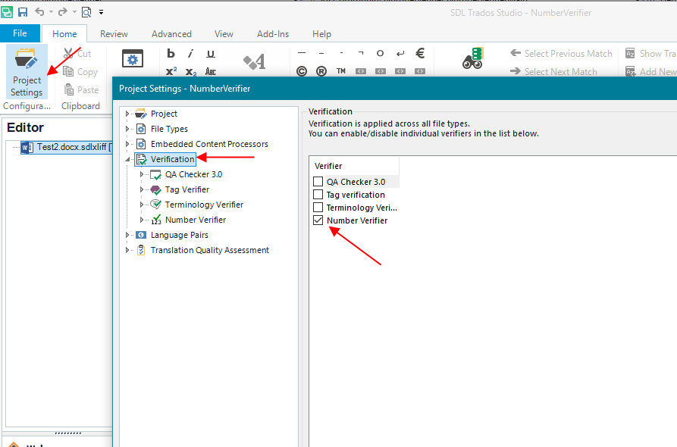Click the clear formatting icon

(254, 61)
